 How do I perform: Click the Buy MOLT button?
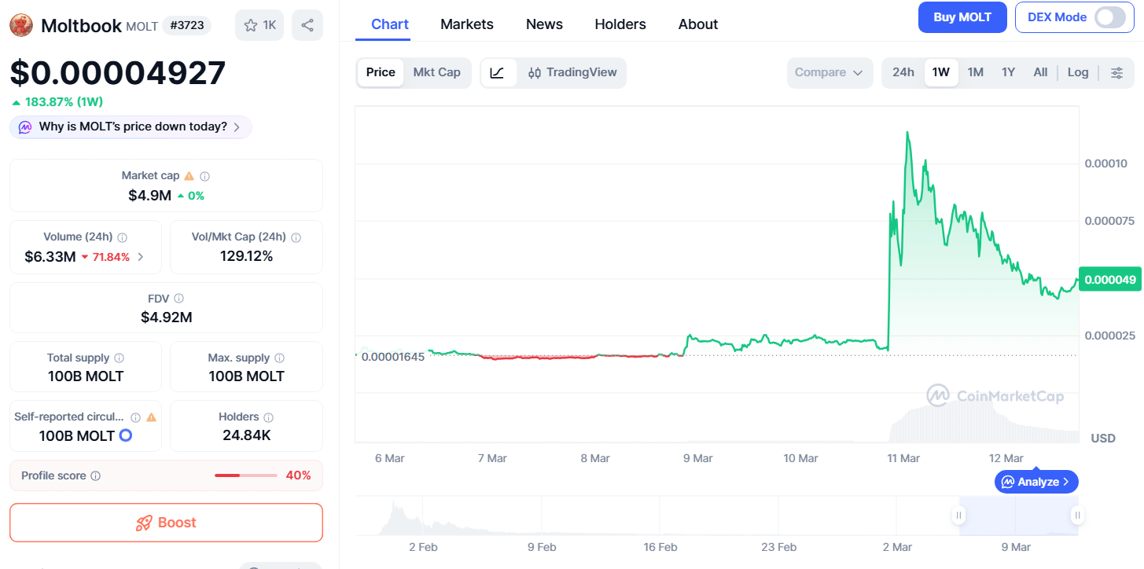(x=962, y=17)
